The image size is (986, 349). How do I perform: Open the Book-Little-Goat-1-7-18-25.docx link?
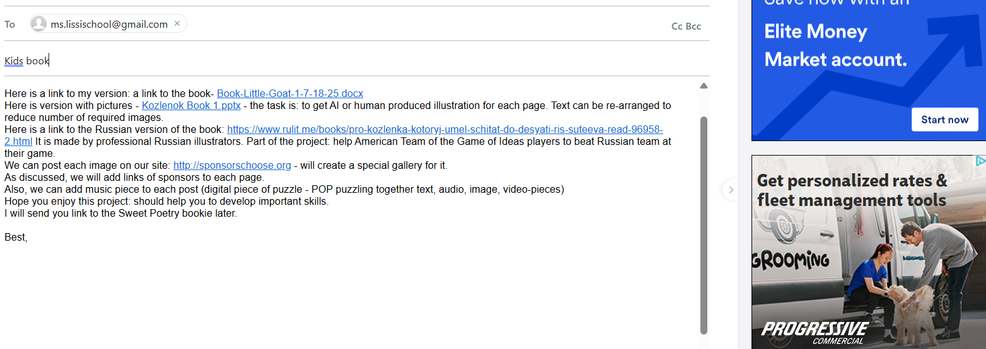click(x=290, y=94)
